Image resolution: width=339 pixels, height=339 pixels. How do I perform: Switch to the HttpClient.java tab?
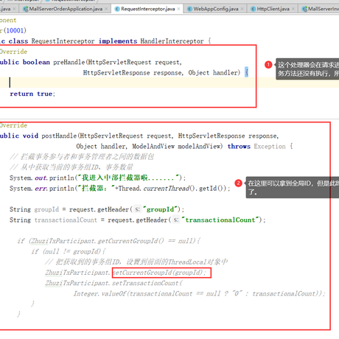tap(273, 9)
